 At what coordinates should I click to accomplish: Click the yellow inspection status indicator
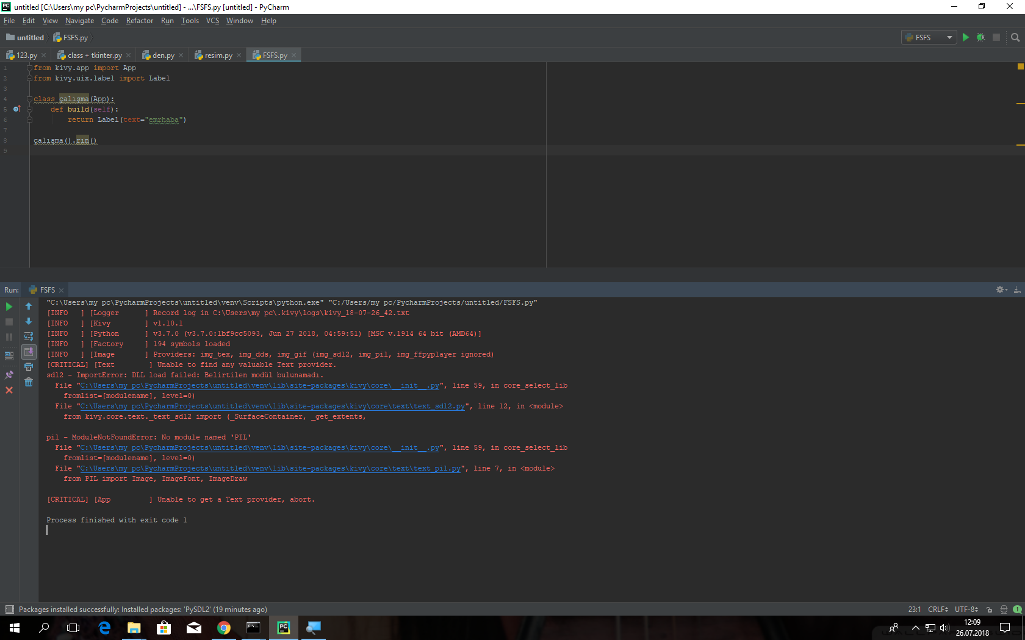click(x=1020, y=66)
